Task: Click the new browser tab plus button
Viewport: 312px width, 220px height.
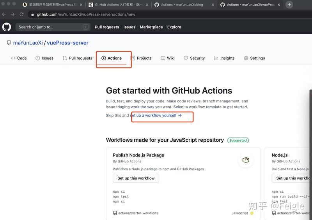Action: (x=289, y=5)
